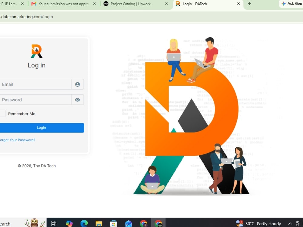Close the Project Catalog Upwork tab
303x227 pixels.
(166, 4)
